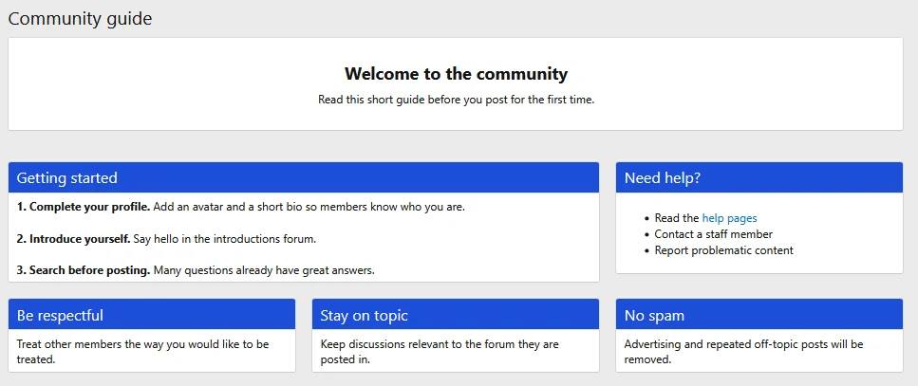The height and width of the screenshot is (386, 918).
Task: Click the 'Community guide' page title
Action: (80, 19)
